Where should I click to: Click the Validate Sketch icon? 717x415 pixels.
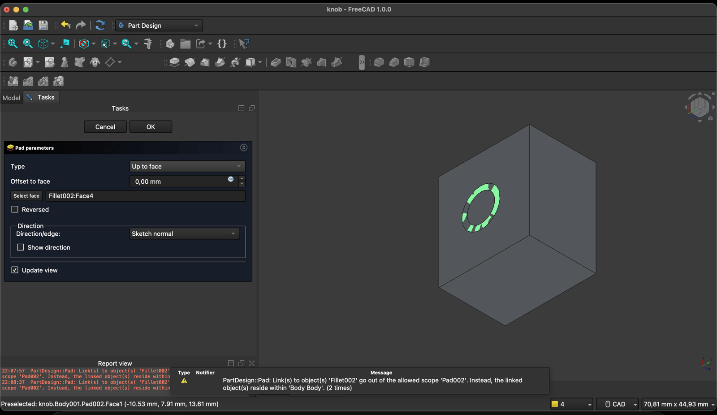[49, 62]
